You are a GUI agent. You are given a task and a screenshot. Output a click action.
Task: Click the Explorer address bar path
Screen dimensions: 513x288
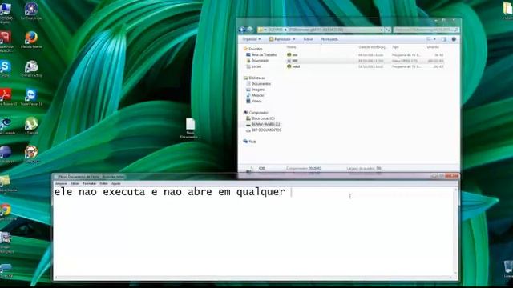coord(321,30)
